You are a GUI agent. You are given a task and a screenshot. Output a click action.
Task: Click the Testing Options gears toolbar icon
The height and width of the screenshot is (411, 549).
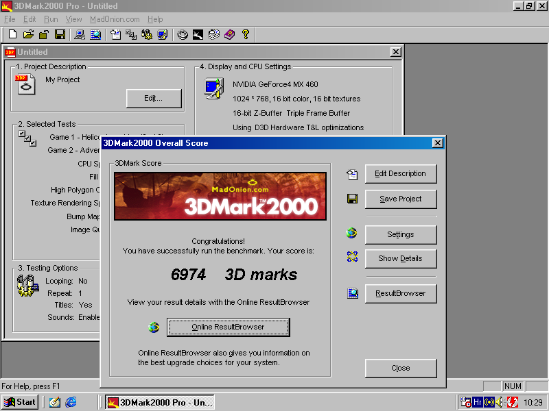click(x=147, y=34)
